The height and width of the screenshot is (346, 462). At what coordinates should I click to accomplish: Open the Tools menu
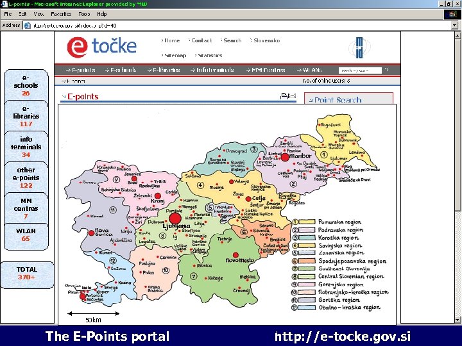pos(84,14)
